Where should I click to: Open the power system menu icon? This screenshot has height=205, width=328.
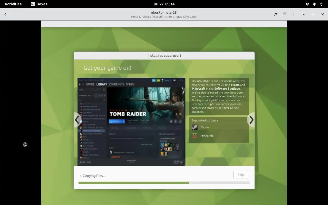(322, 4)
